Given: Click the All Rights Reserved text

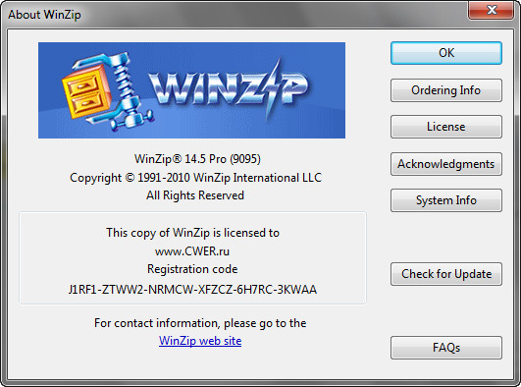Looking at the screenshot, I should coord(195,195).
